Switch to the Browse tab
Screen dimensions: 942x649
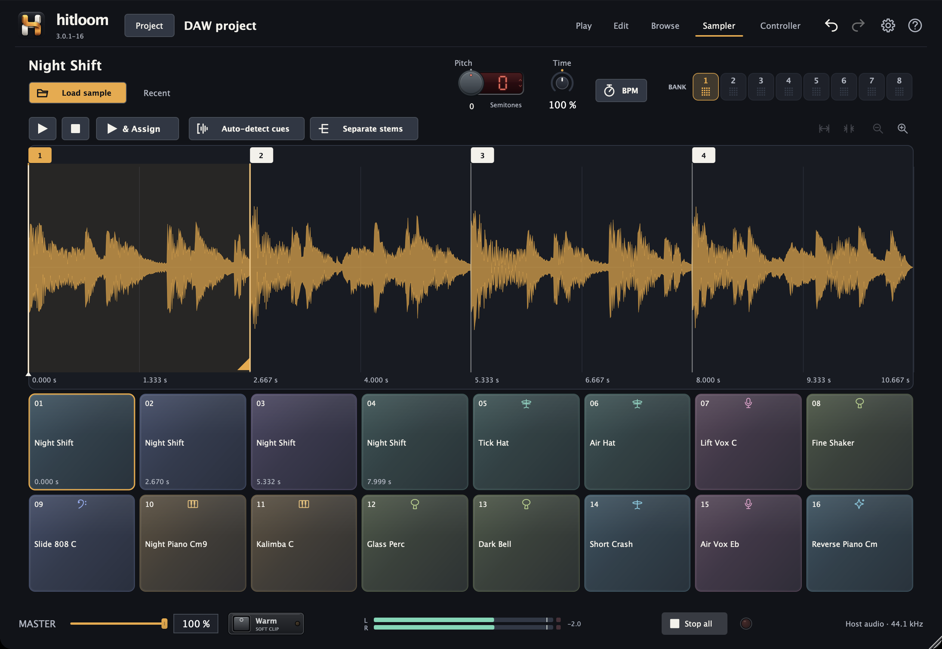click(665, 26)
